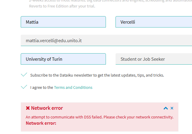
Task: Click the 2-weeks access trial description line
Action: pyautogui.click(x=110, y=1)
